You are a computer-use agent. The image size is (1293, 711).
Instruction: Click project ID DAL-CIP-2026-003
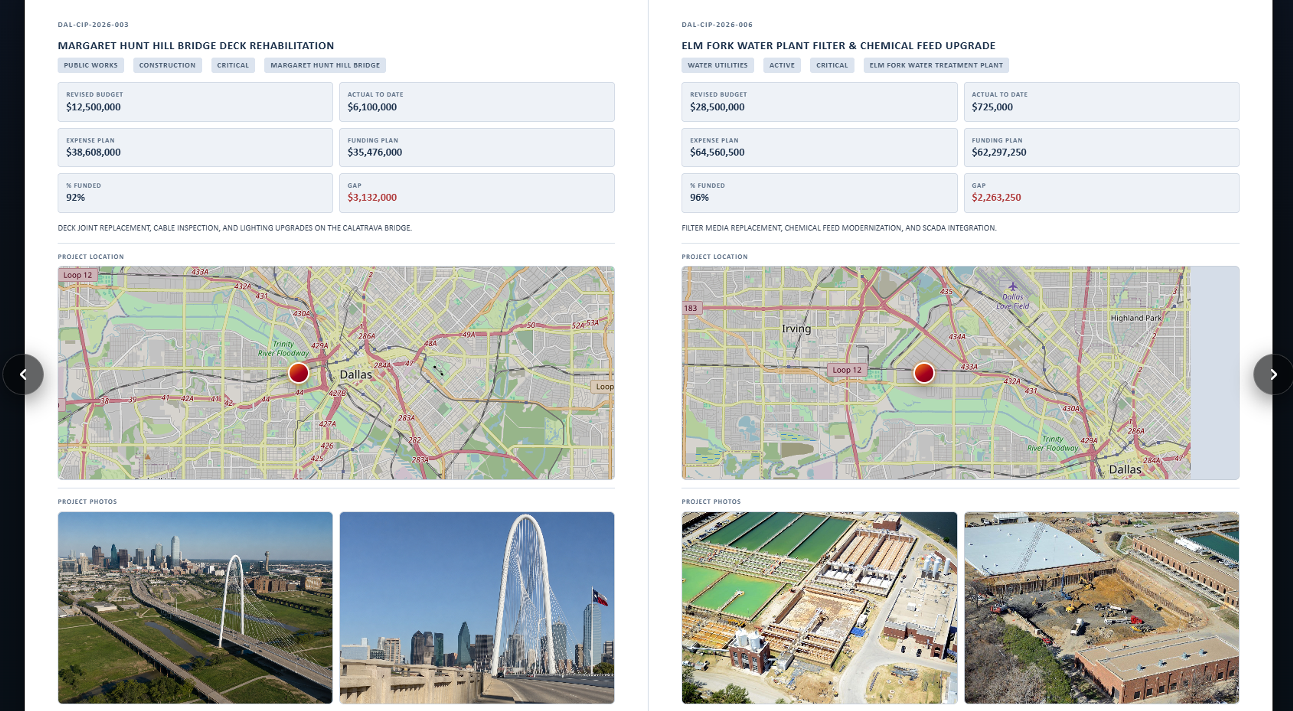[93, 25]
